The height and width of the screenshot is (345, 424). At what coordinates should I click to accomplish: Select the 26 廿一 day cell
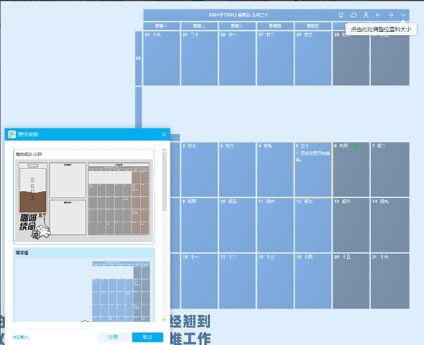point(237,58)
